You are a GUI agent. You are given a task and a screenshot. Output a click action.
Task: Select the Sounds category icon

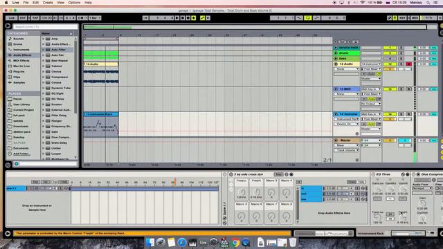pyautogui.click(x=10, y=39)
